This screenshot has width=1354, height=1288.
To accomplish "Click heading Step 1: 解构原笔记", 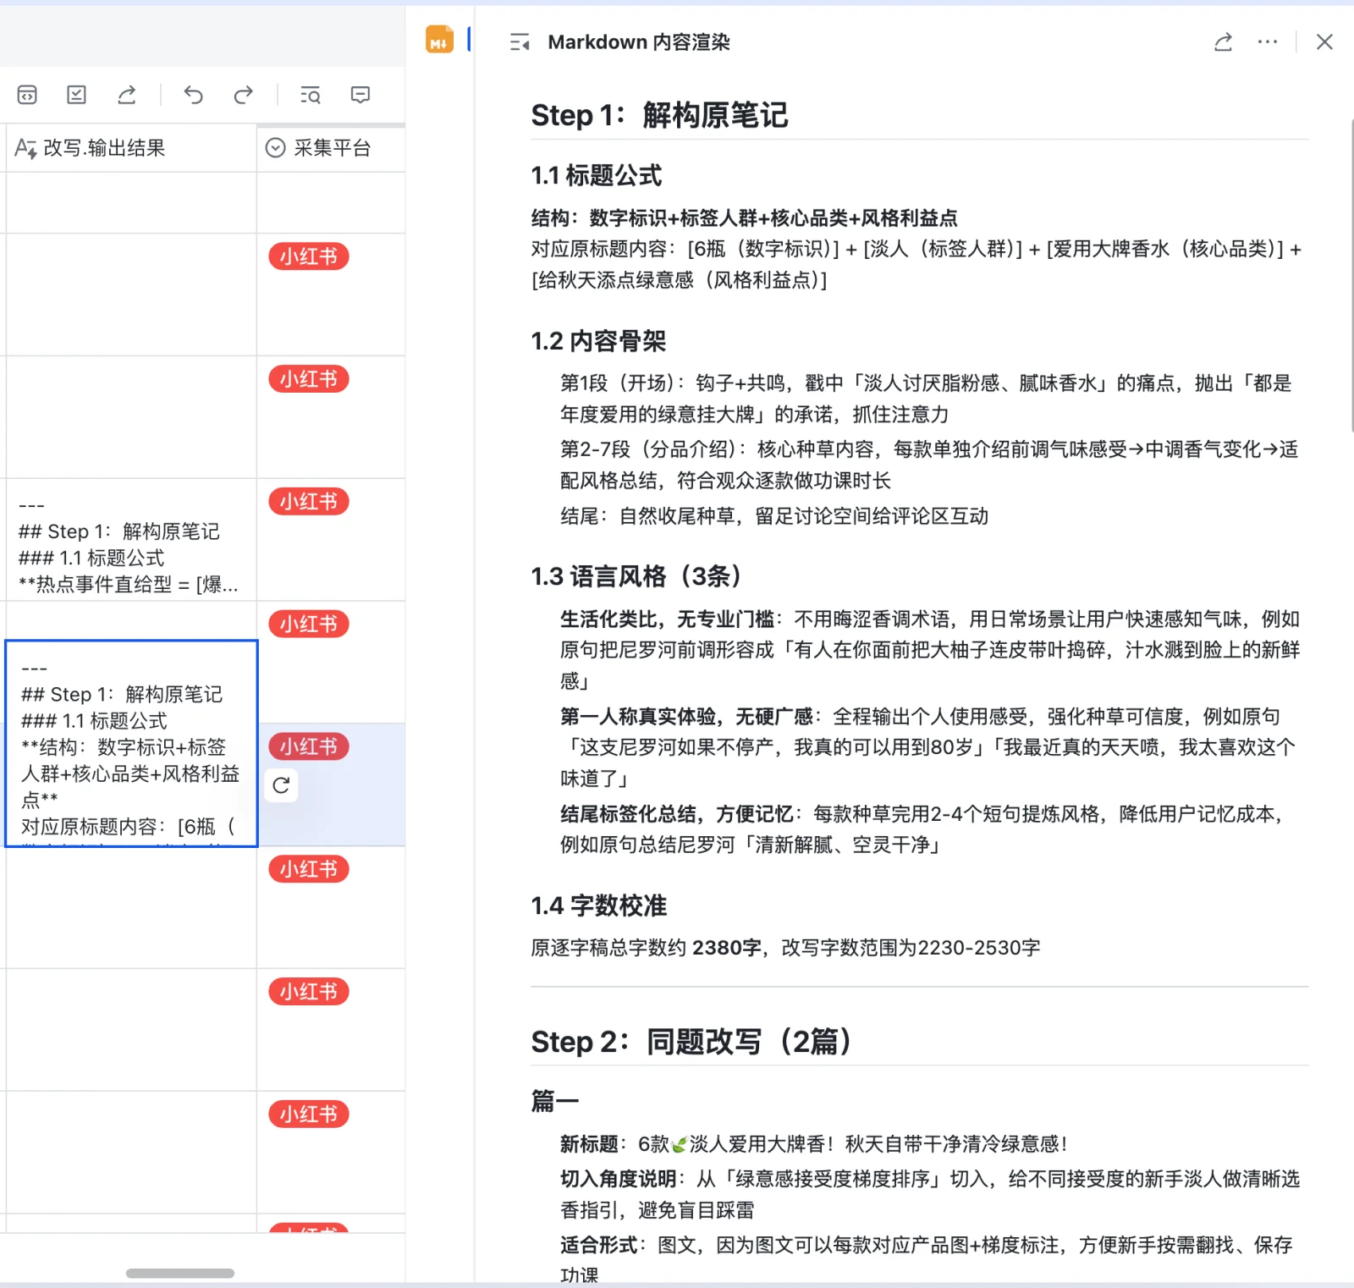I will pyautogui.click(x=660, y=115).
